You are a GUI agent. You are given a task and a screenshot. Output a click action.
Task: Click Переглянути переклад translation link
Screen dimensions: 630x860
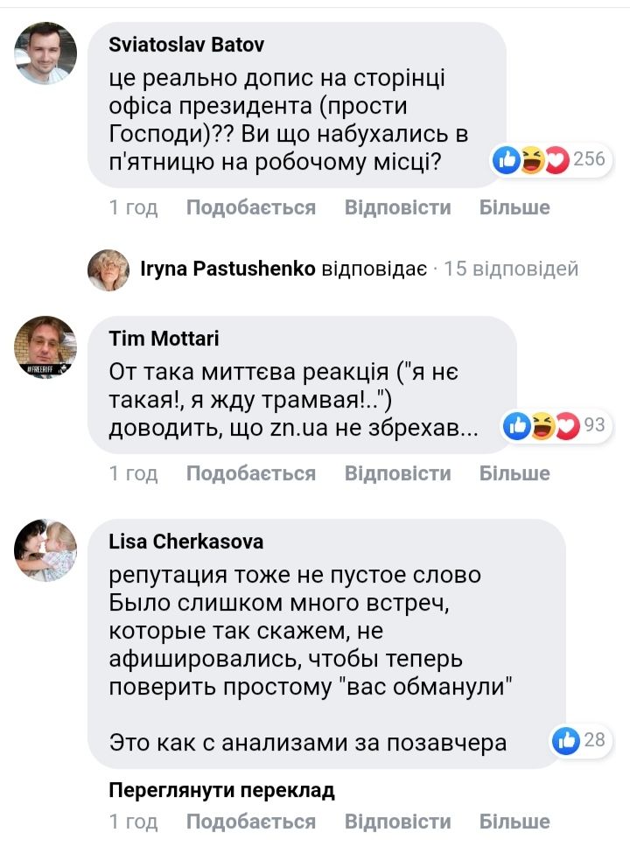point(221,791)
